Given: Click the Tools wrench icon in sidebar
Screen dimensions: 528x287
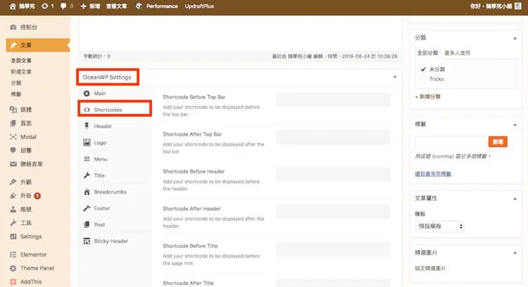Looking at the screenshot, I should click(x=13, y=223).
